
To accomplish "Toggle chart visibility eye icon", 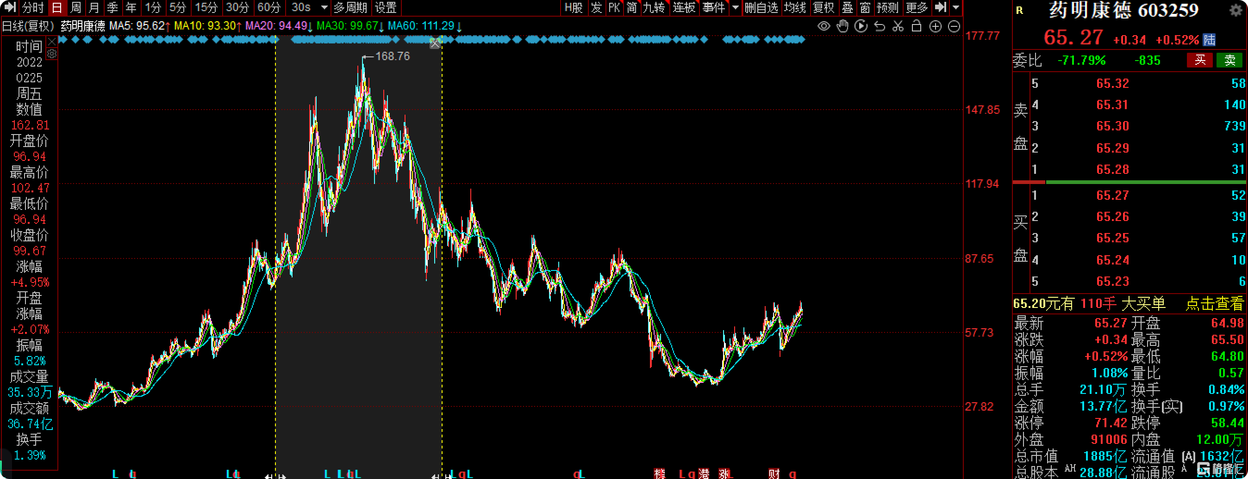I will pos(824,26).
